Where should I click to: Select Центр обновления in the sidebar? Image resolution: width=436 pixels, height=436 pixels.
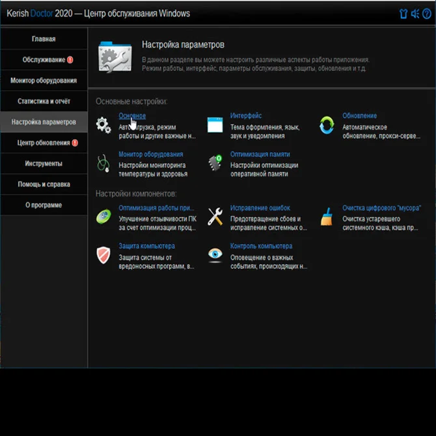click(x=44, y=143)
